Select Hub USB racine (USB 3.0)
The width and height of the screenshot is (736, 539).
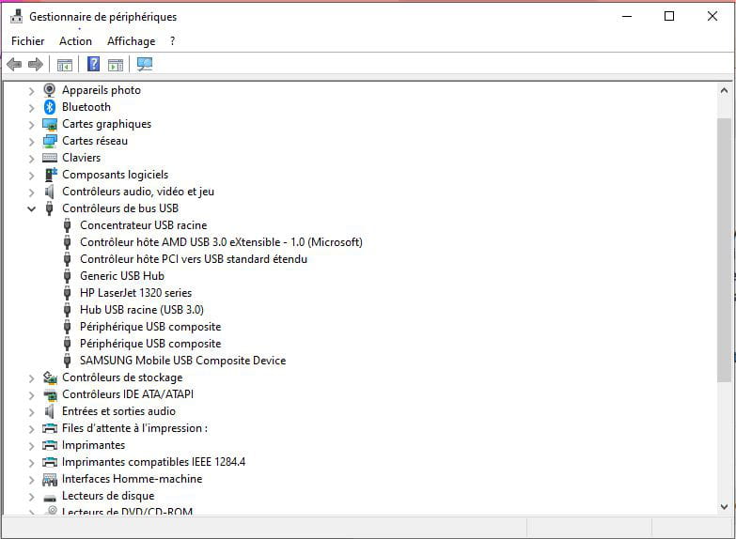(141, 310)
